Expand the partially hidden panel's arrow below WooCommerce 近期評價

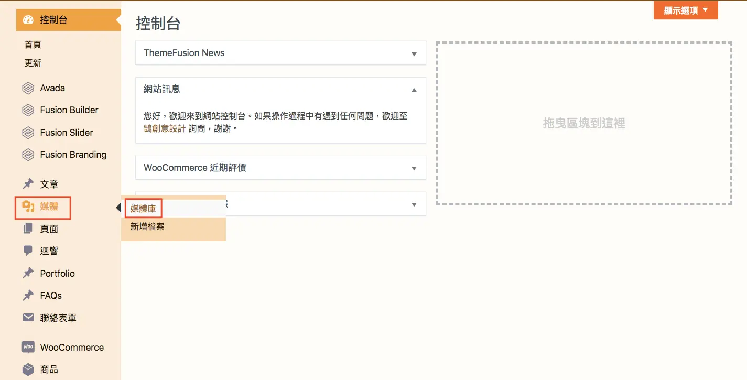(x=414, y=204)
